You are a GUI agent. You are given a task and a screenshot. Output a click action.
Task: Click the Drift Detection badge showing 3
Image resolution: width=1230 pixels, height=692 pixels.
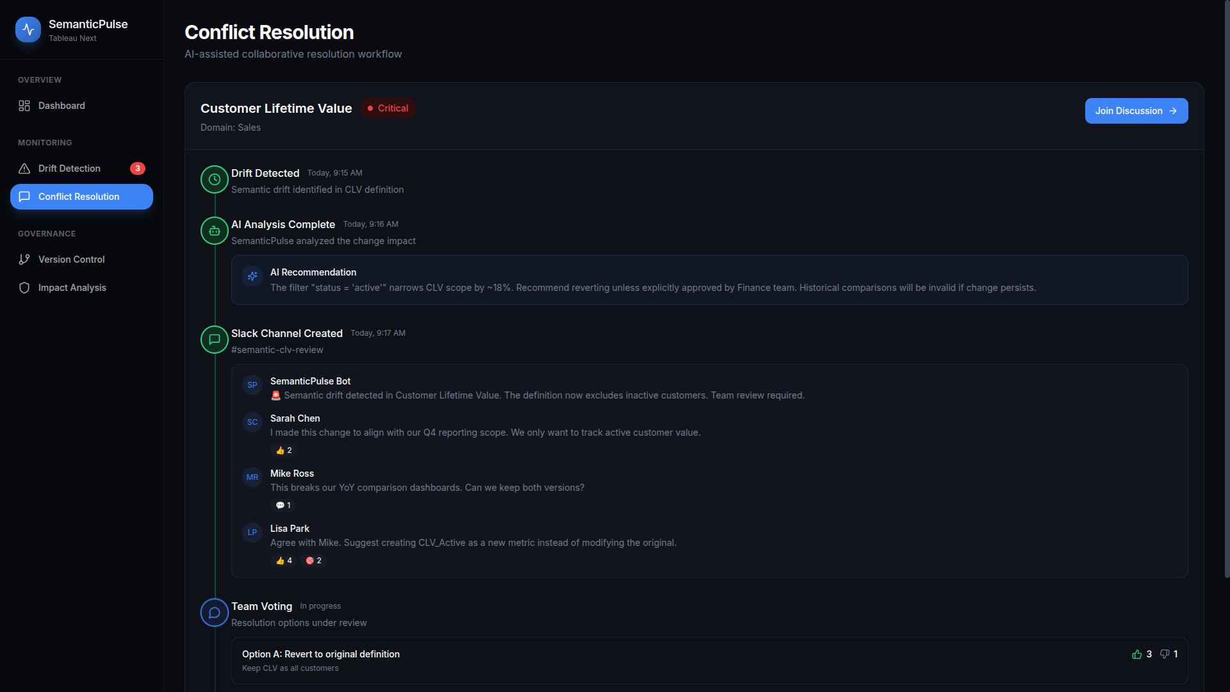pyautogui.click(x=138, y=169)
